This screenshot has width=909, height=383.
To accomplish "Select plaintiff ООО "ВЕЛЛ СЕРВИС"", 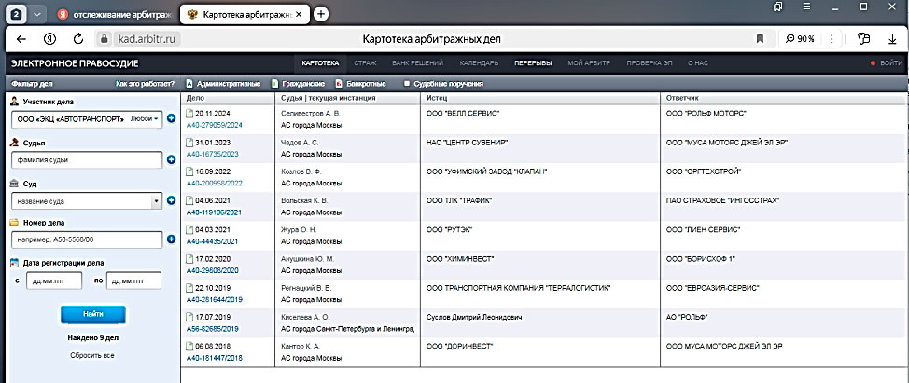I will point(463,114).
